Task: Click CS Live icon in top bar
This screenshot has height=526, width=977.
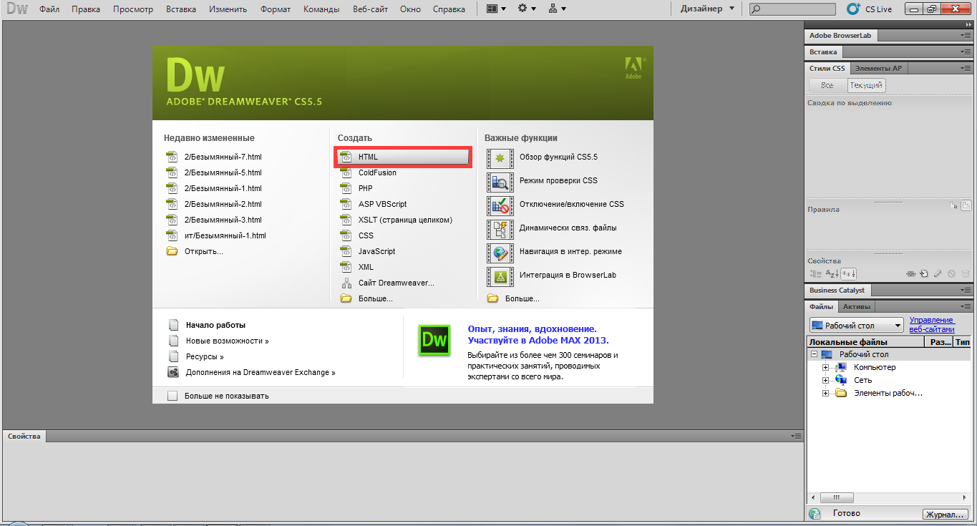Action: point(853,9)
